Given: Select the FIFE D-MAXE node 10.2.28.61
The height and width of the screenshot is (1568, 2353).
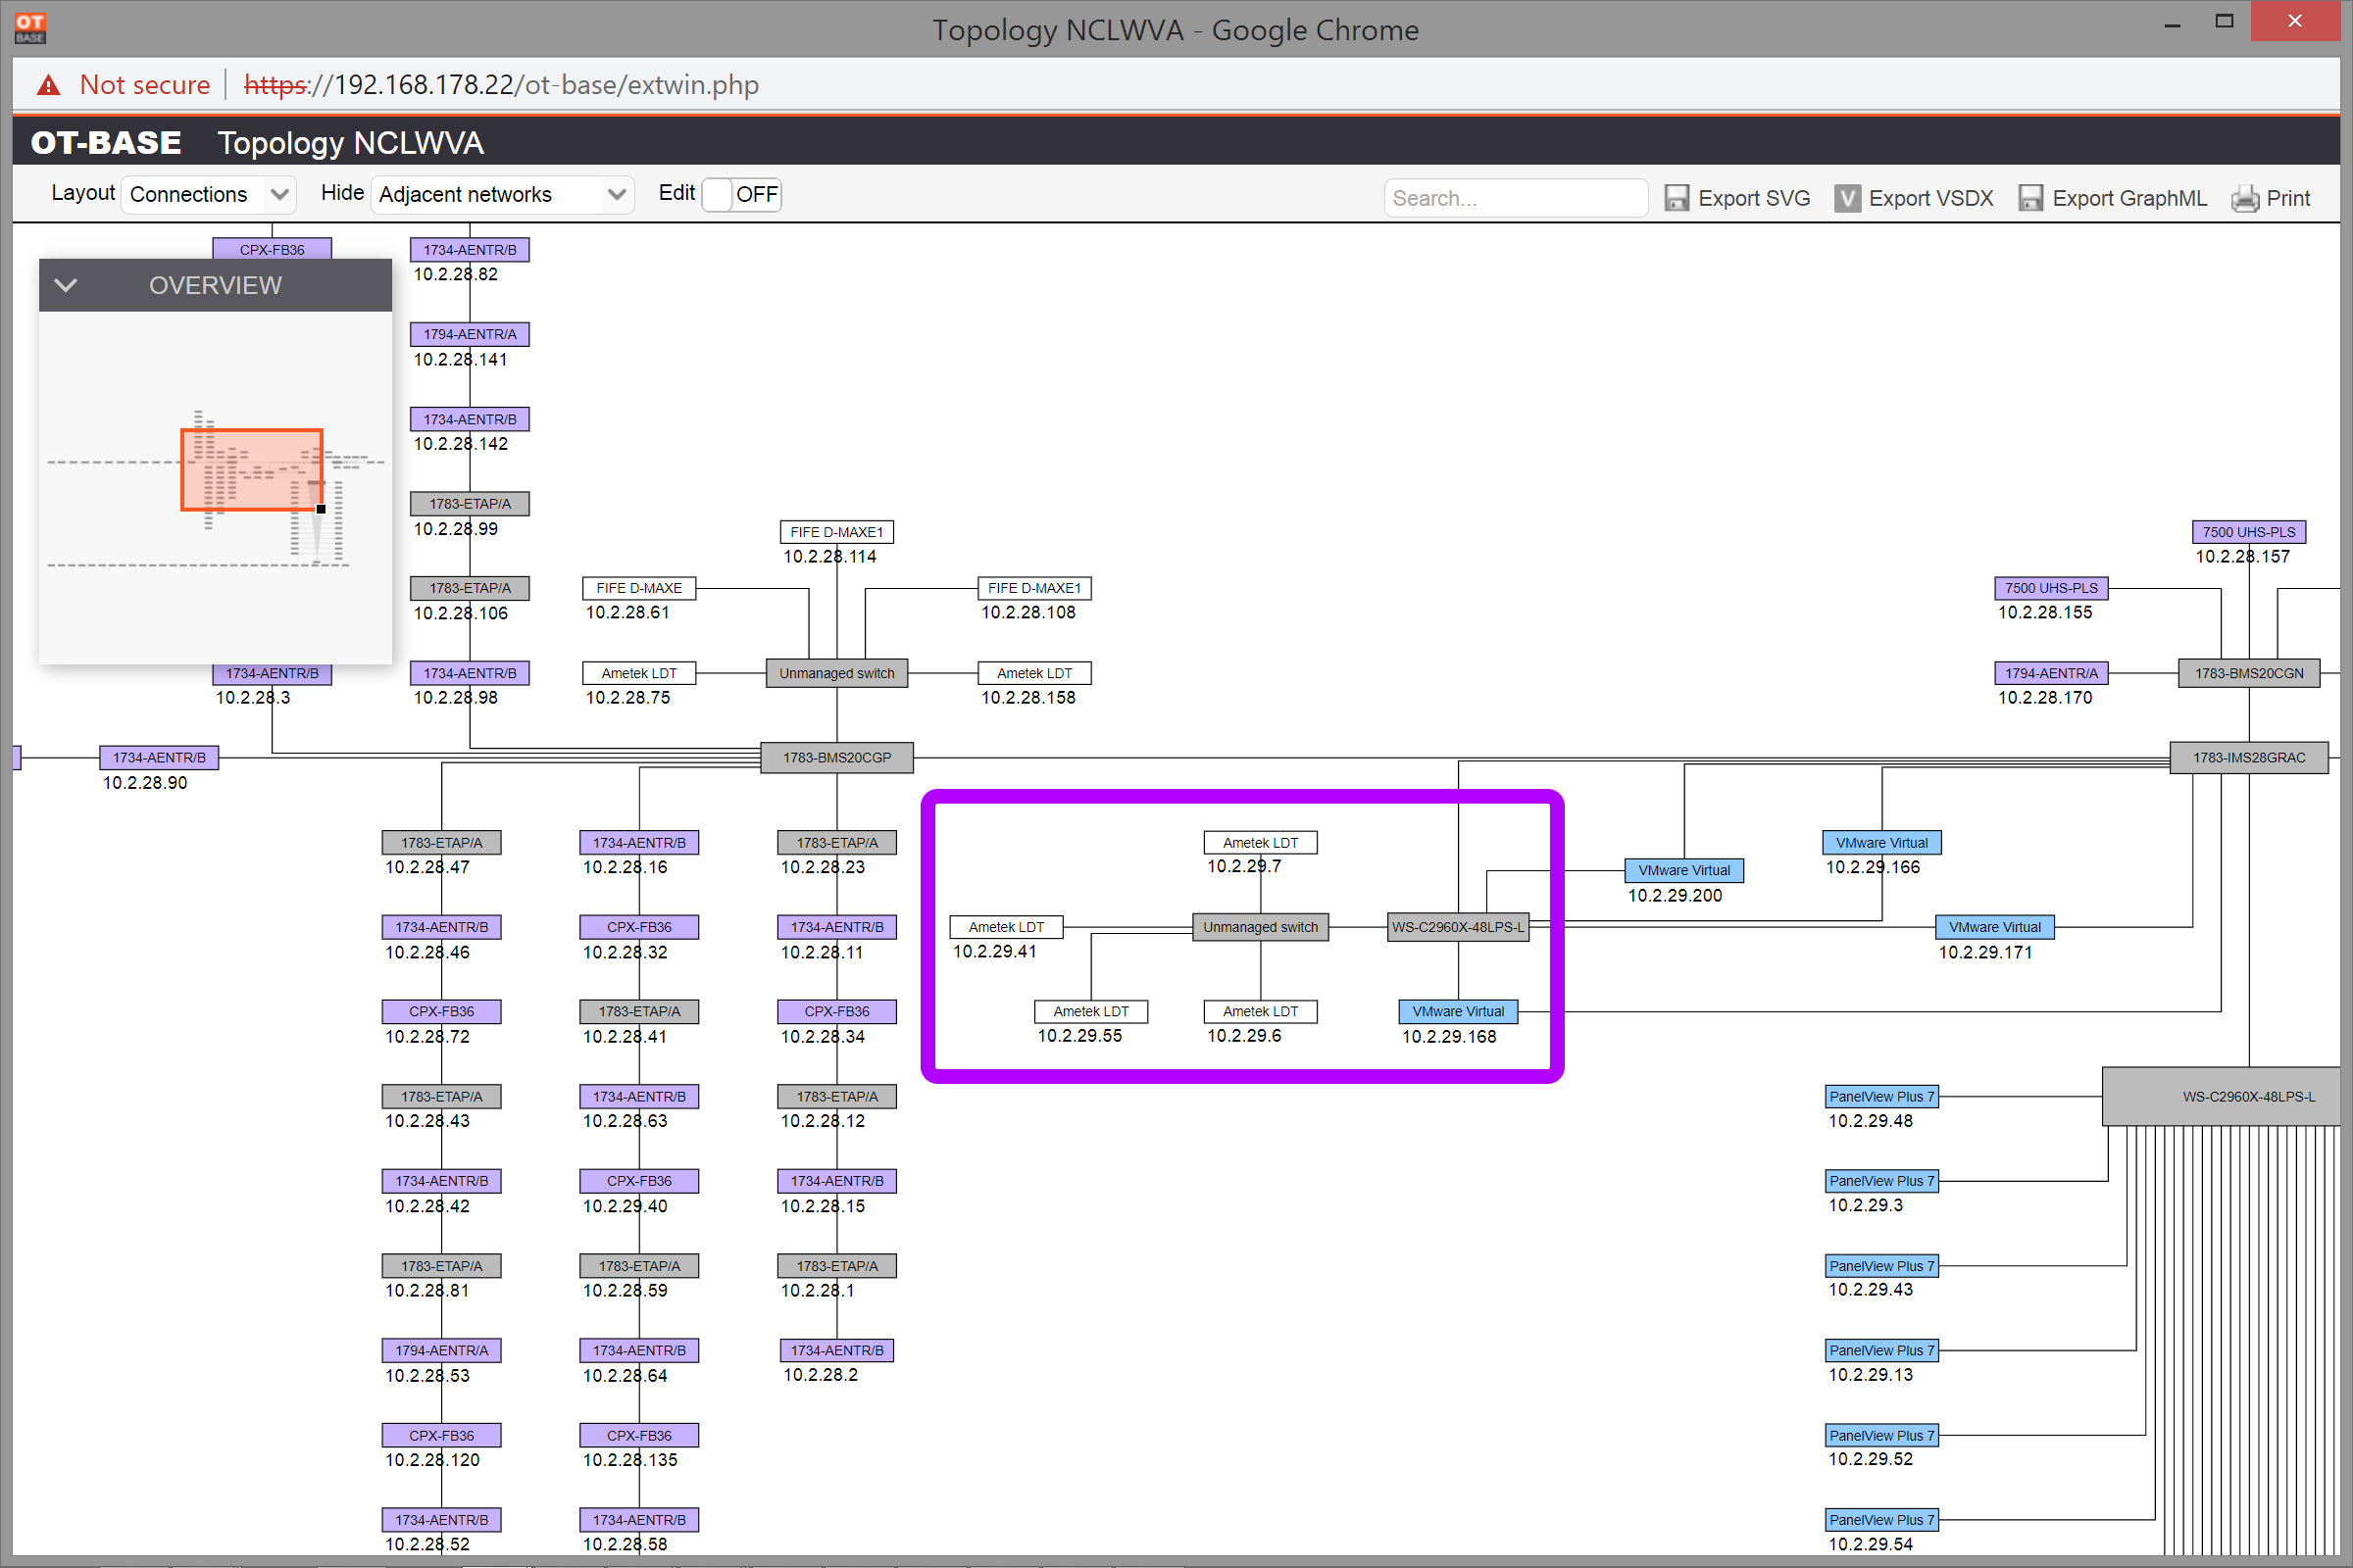Looking at the screenshot, I should point(639,588).
